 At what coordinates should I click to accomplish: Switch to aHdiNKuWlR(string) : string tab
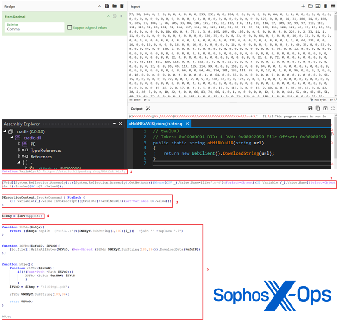155,124
